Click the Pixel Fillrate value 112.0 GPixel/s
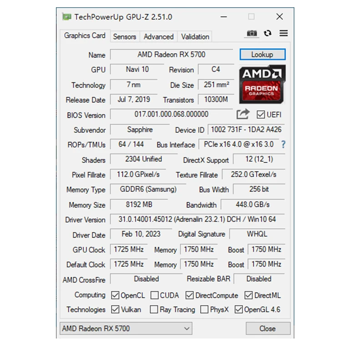Viewport: 364px width, 364px height. 138,174
